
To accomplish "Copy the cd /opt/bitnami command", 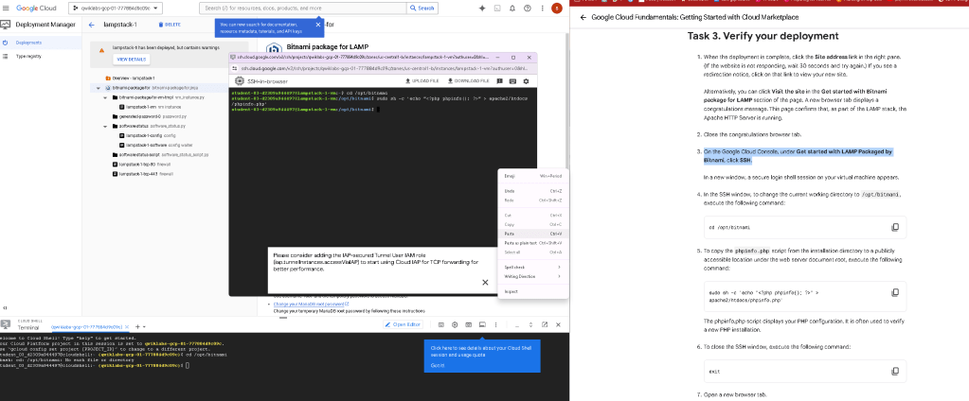I will (895, 227).
